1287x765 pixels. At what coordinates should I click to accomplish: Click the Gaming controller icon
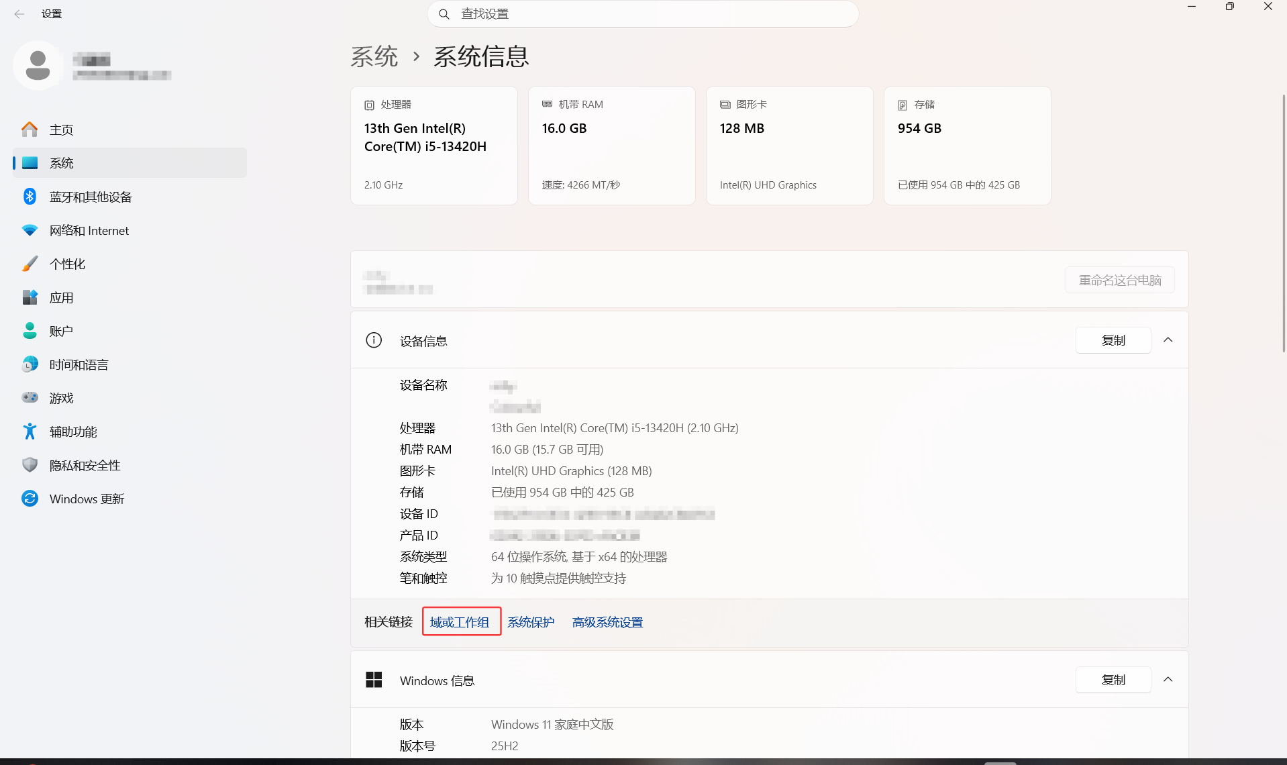click(x=30, y=398)
